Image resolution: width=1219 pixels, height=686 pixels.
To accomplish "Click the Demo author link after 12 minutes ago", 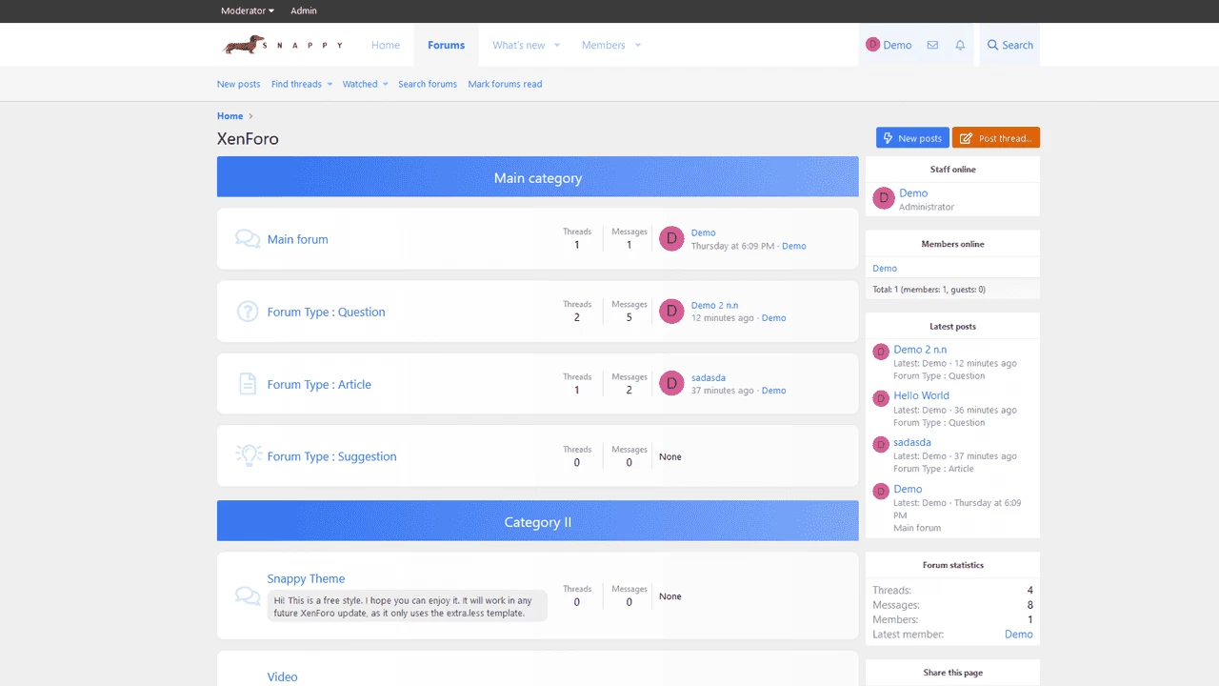I will 774,318.
